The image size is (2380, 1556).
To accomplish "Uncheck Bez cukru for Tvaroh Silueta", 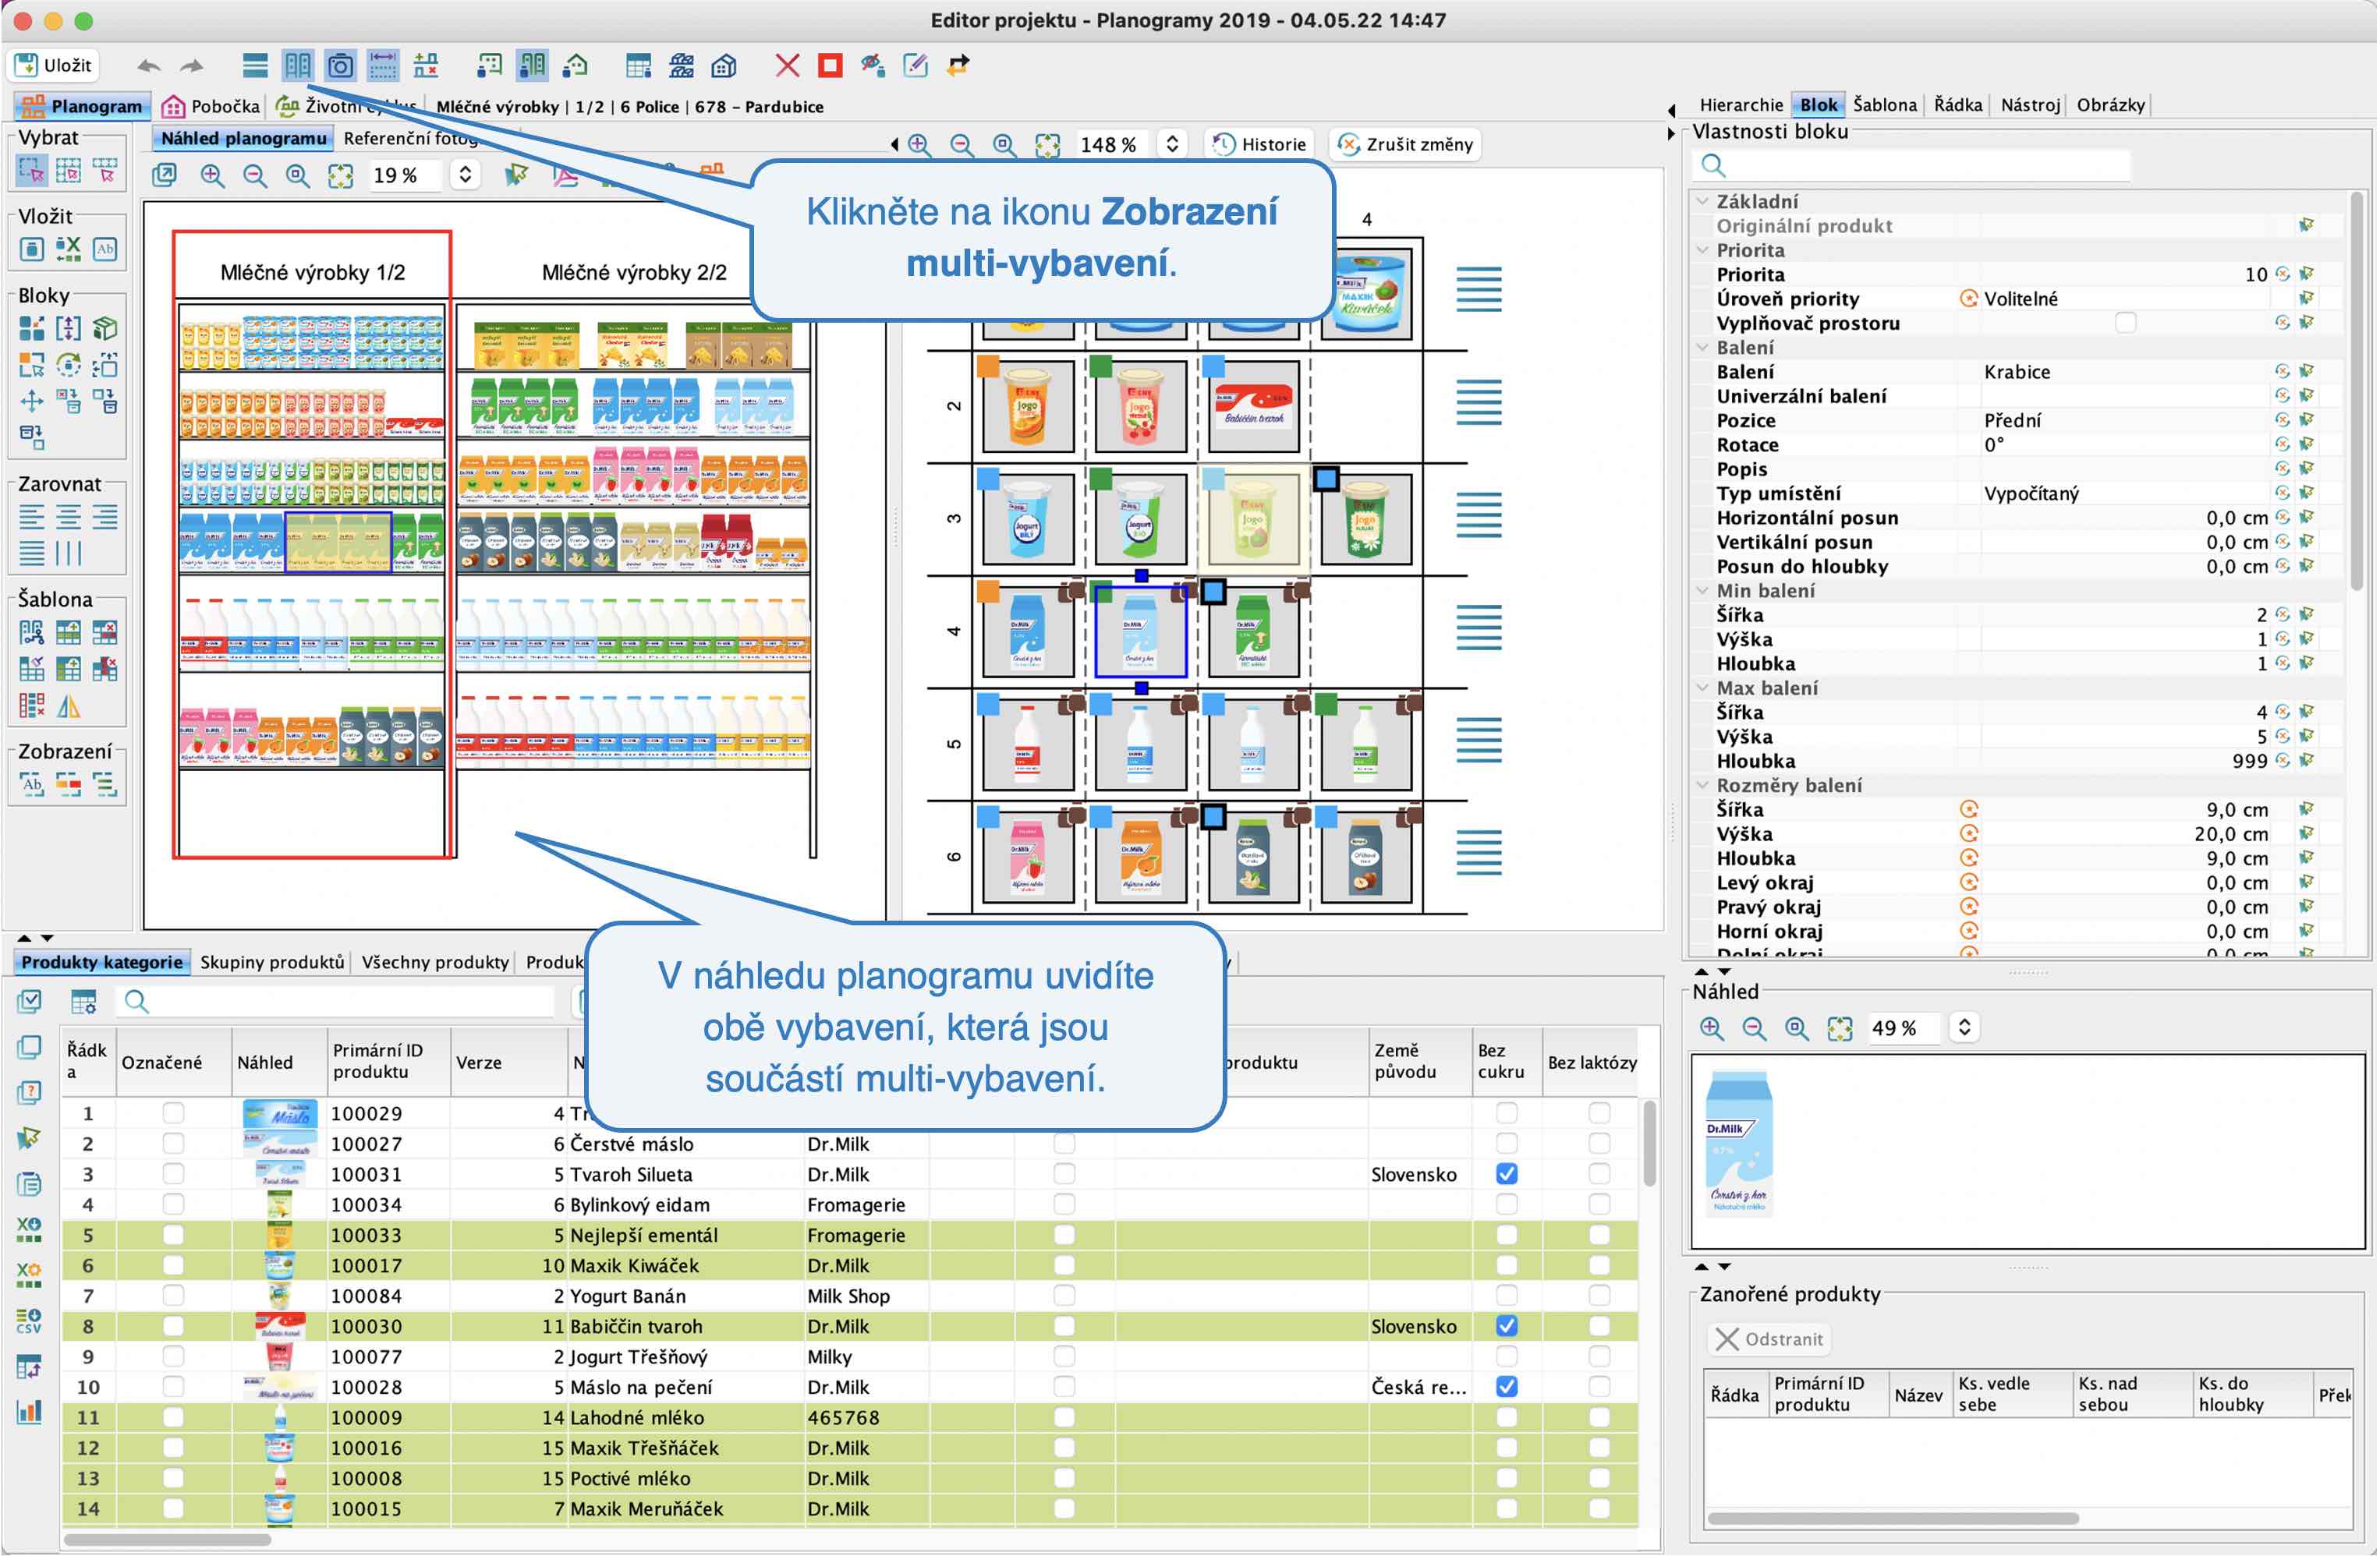I will [1507, 1174].
